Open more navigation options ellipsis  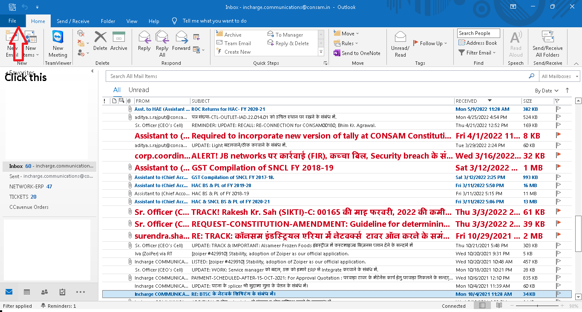81,292
